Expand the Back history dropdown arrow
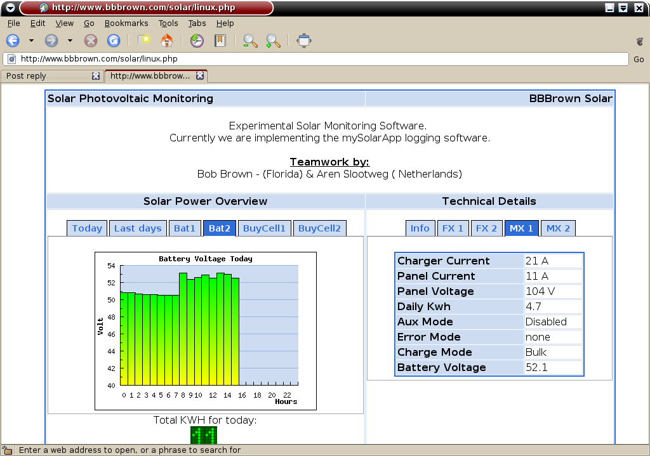 click(x=31, y=41)
